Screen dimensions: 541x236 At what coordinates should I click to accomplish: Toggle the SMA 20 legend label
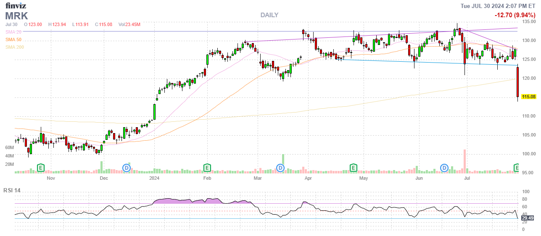(x=13, y=32)
